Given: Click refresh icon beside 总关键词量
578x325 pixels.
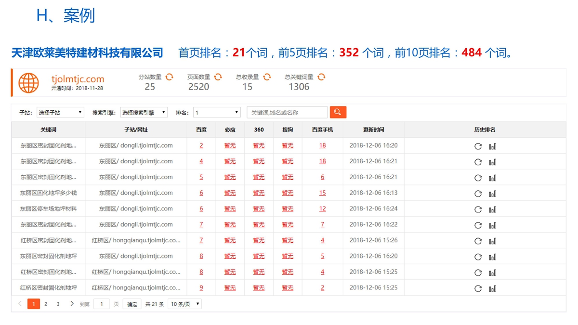Looking at the screenshot, I should (321, 77).
